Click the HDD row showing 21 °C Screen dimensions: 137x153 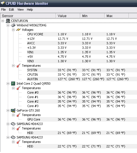[82, 133]
